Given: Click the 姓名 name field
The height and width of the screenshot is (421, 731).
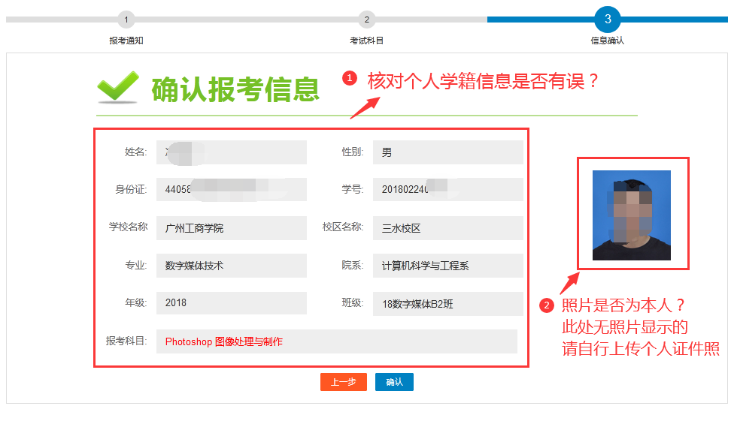Looking at the screenshot, I should (x=231, y=152).
